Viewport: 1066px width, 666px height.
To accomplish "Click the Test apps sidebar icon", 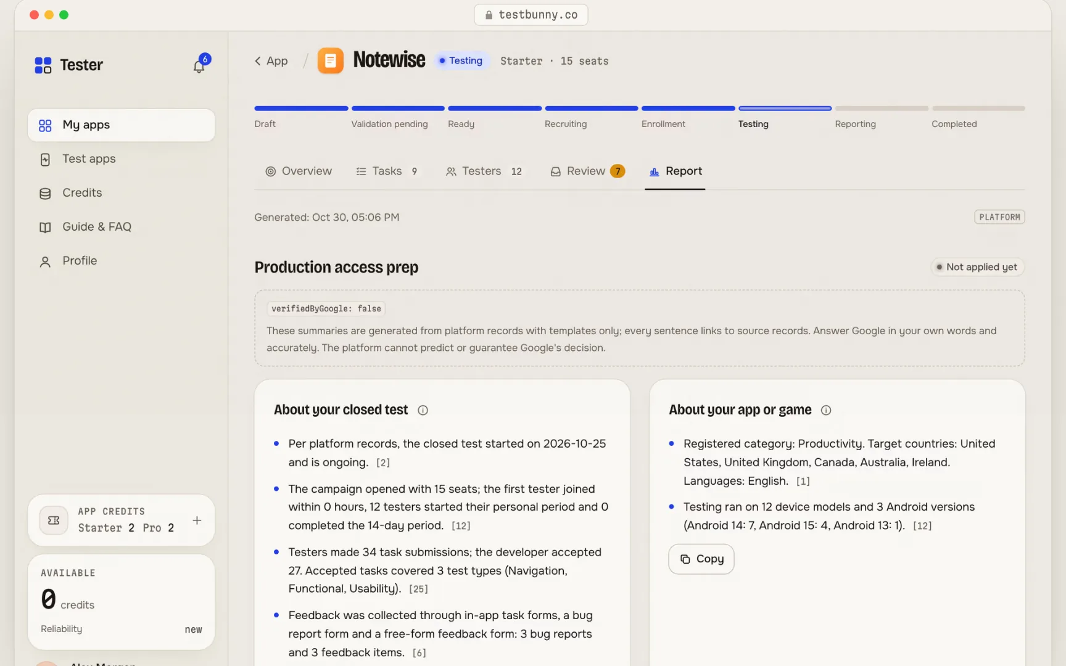I will [x=45, y=160].
